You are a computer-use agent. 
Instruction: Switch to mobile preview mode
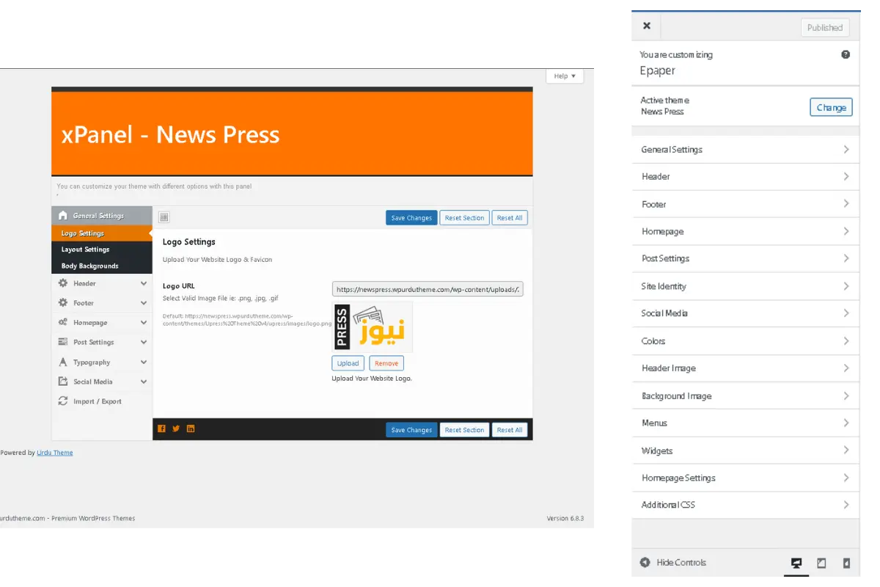pos(846,563)
